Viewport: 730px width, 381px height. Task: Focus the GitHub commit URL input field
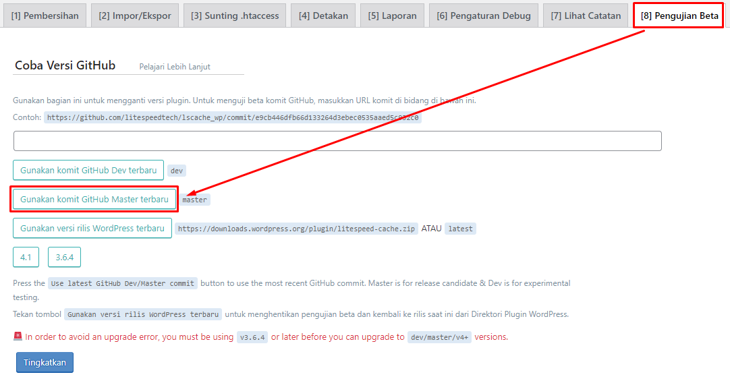[337, 141]
